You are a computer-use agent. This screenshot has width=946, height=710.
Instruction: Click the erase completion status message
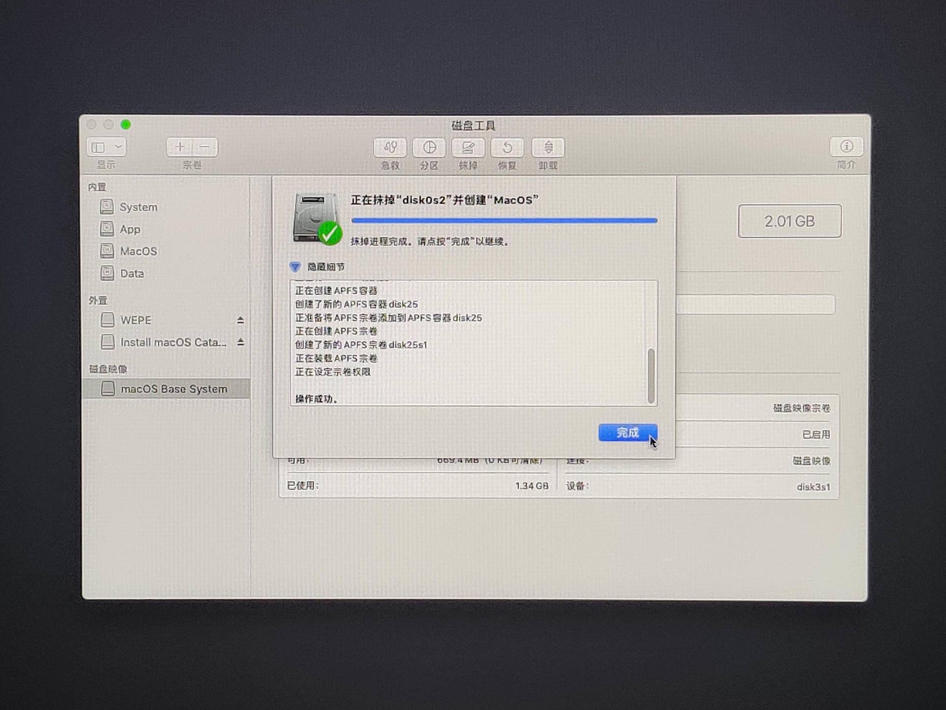click(x=430, y=241)
